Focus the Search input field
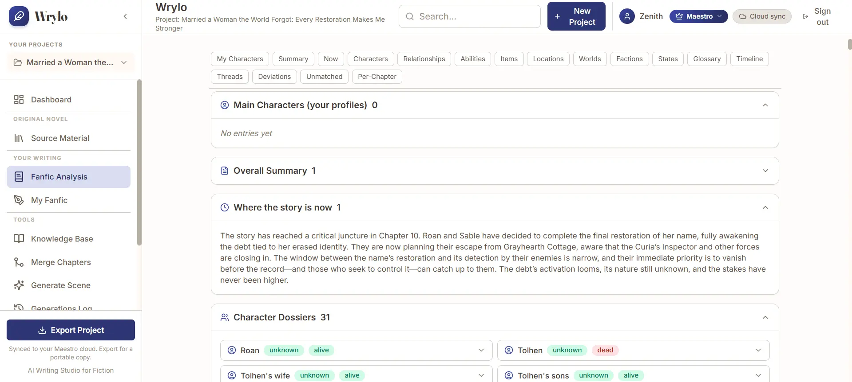Screen dimensions: 852x382 pyautogui.click(x=470, y=16)
